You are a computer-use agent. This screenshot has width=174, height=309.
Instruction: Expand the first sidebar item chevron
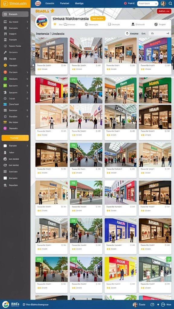pos(27,22)
